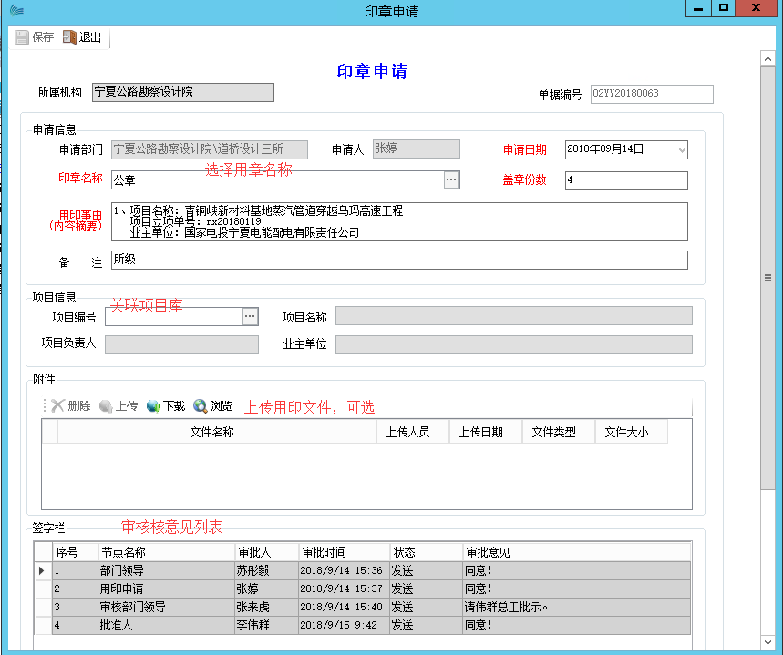Open the 印章名称 selection ellipsis button

point(451,179)
